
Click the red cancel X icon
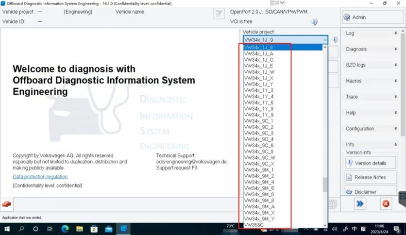click(x=386, y=204)
